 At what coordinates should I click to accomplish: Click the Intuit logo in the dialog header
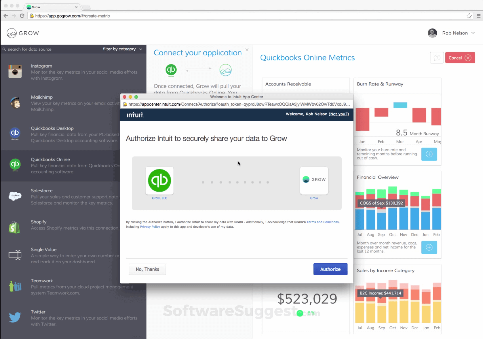click(x=135, y=115)
